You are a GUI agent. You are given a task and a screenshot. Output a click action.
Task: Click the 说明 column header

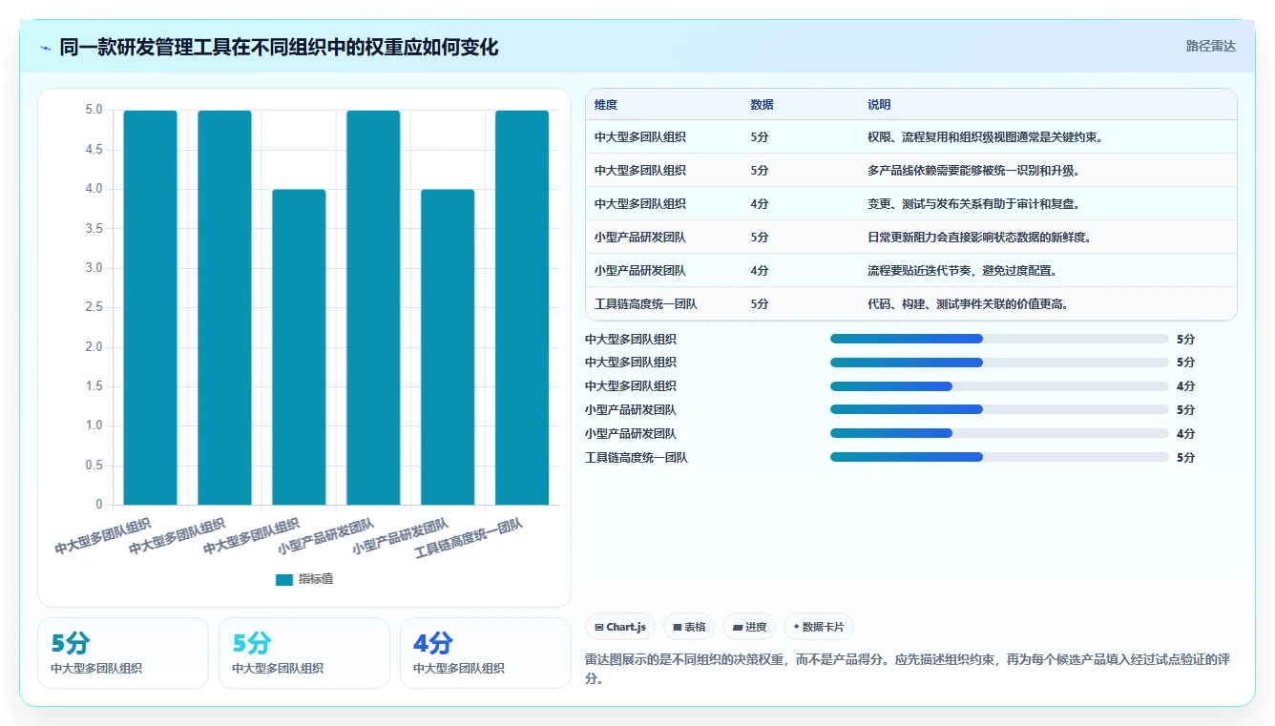879,105
